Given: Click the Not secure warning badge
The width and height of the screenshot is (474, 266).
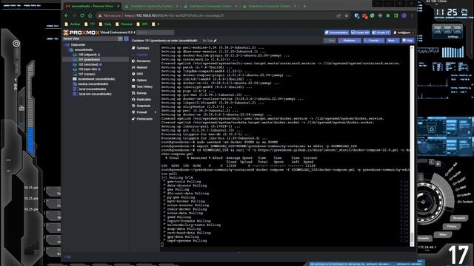Looking at the screenshot, I should (x=109, y=16).
